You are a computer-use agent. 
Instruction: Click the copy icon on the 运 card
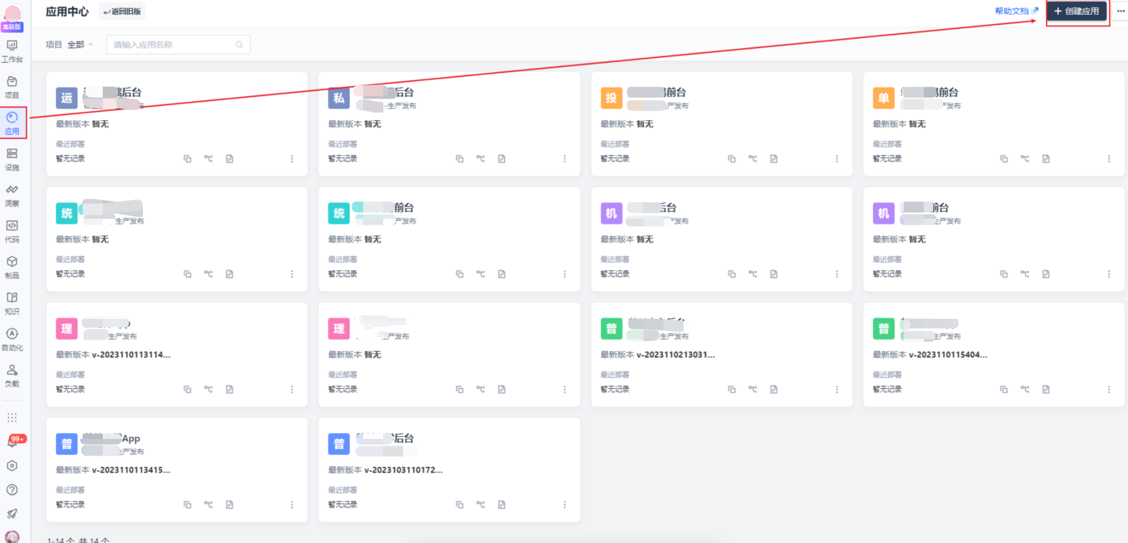(188, 159)
